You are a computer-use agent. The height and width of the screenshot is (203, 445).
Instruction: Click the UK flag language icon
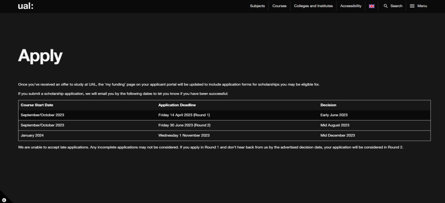(x=371, y=6)
